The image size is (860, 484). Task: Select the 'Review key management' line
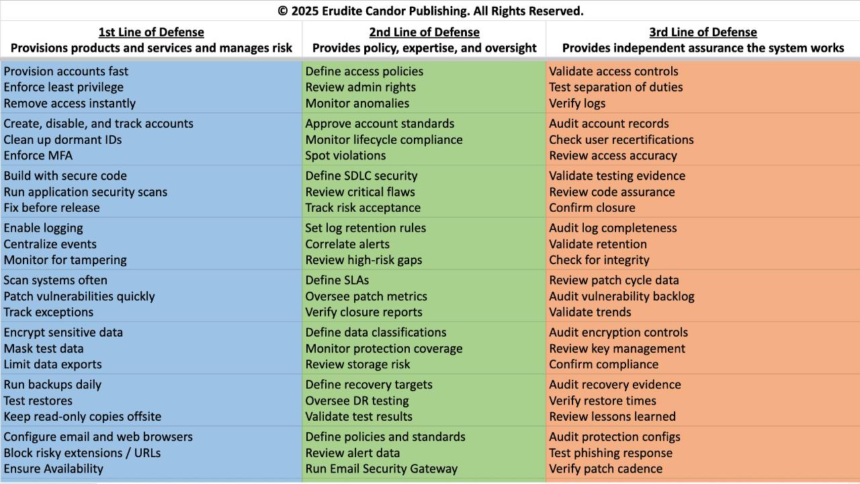coord(617,349)
